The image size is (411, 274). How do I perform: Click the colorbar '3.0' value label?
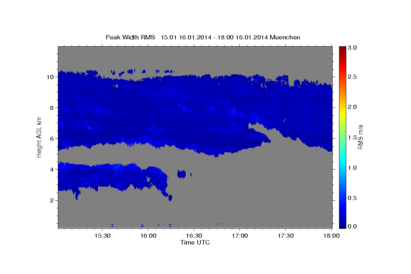tap(352, 48)
